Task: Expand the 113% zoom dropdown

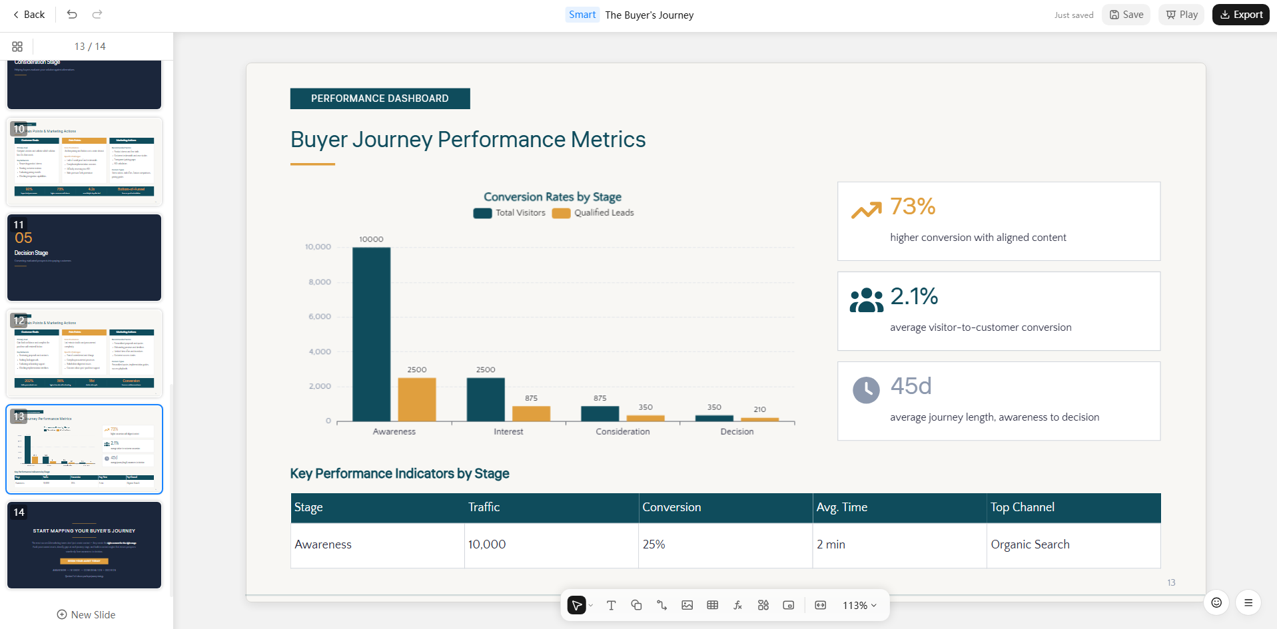Action: pyautogui.click(x=859, y=605)
